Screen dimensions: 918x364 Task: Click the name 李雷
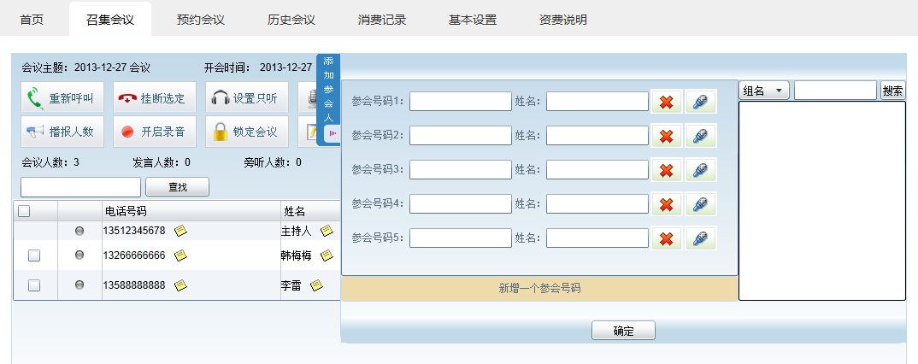point(291,285)
